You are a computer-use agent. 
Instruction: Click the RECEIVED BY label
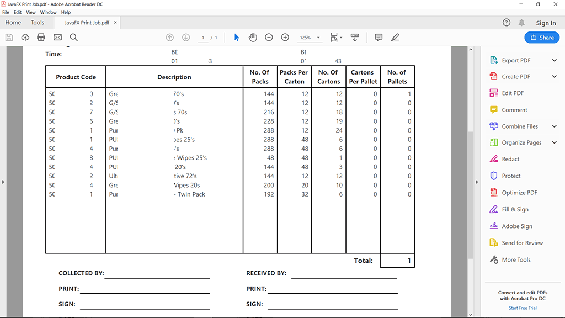[266, 273]
